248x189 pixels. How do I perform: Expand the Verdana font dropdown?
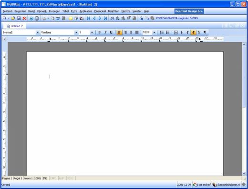76,33
